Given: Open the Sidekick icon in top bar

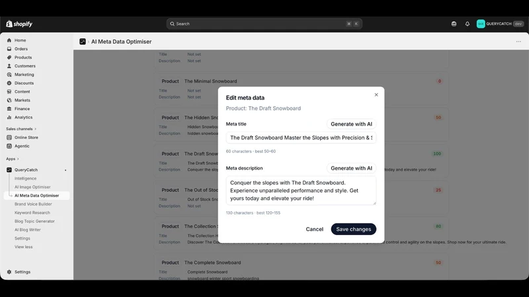Looking at the screenshot, I should (454, 24).
